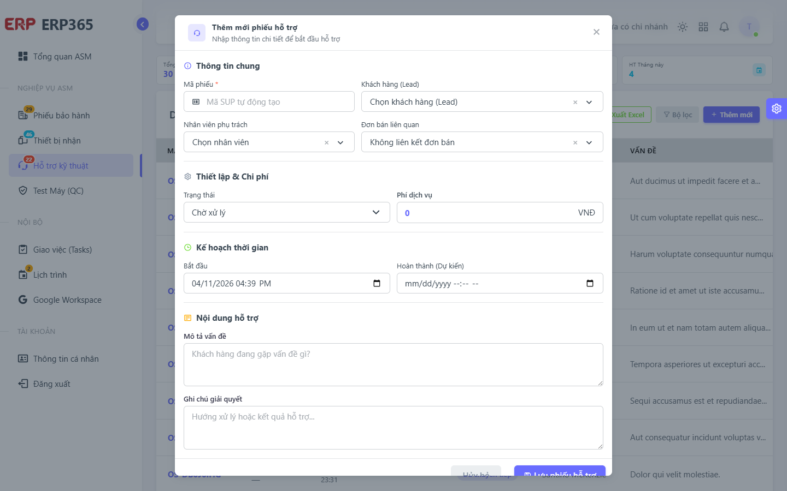Screen dimensions: 787x491
Task: Click the Xuất Excel button
Action: click(x=629, y=115)
